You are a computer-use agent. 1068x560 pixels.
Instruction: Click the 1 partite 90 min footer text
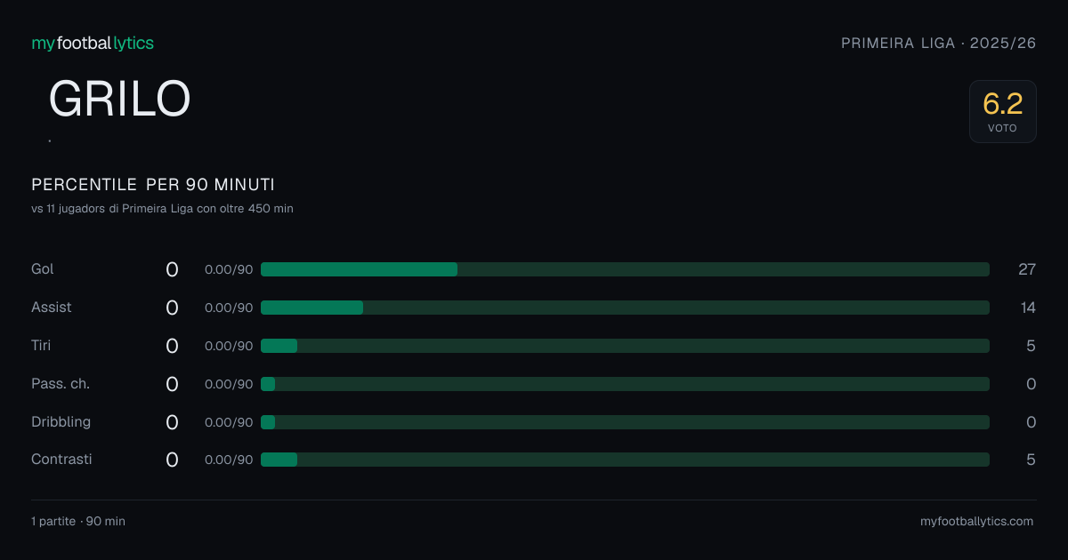(x=78, y=521)
